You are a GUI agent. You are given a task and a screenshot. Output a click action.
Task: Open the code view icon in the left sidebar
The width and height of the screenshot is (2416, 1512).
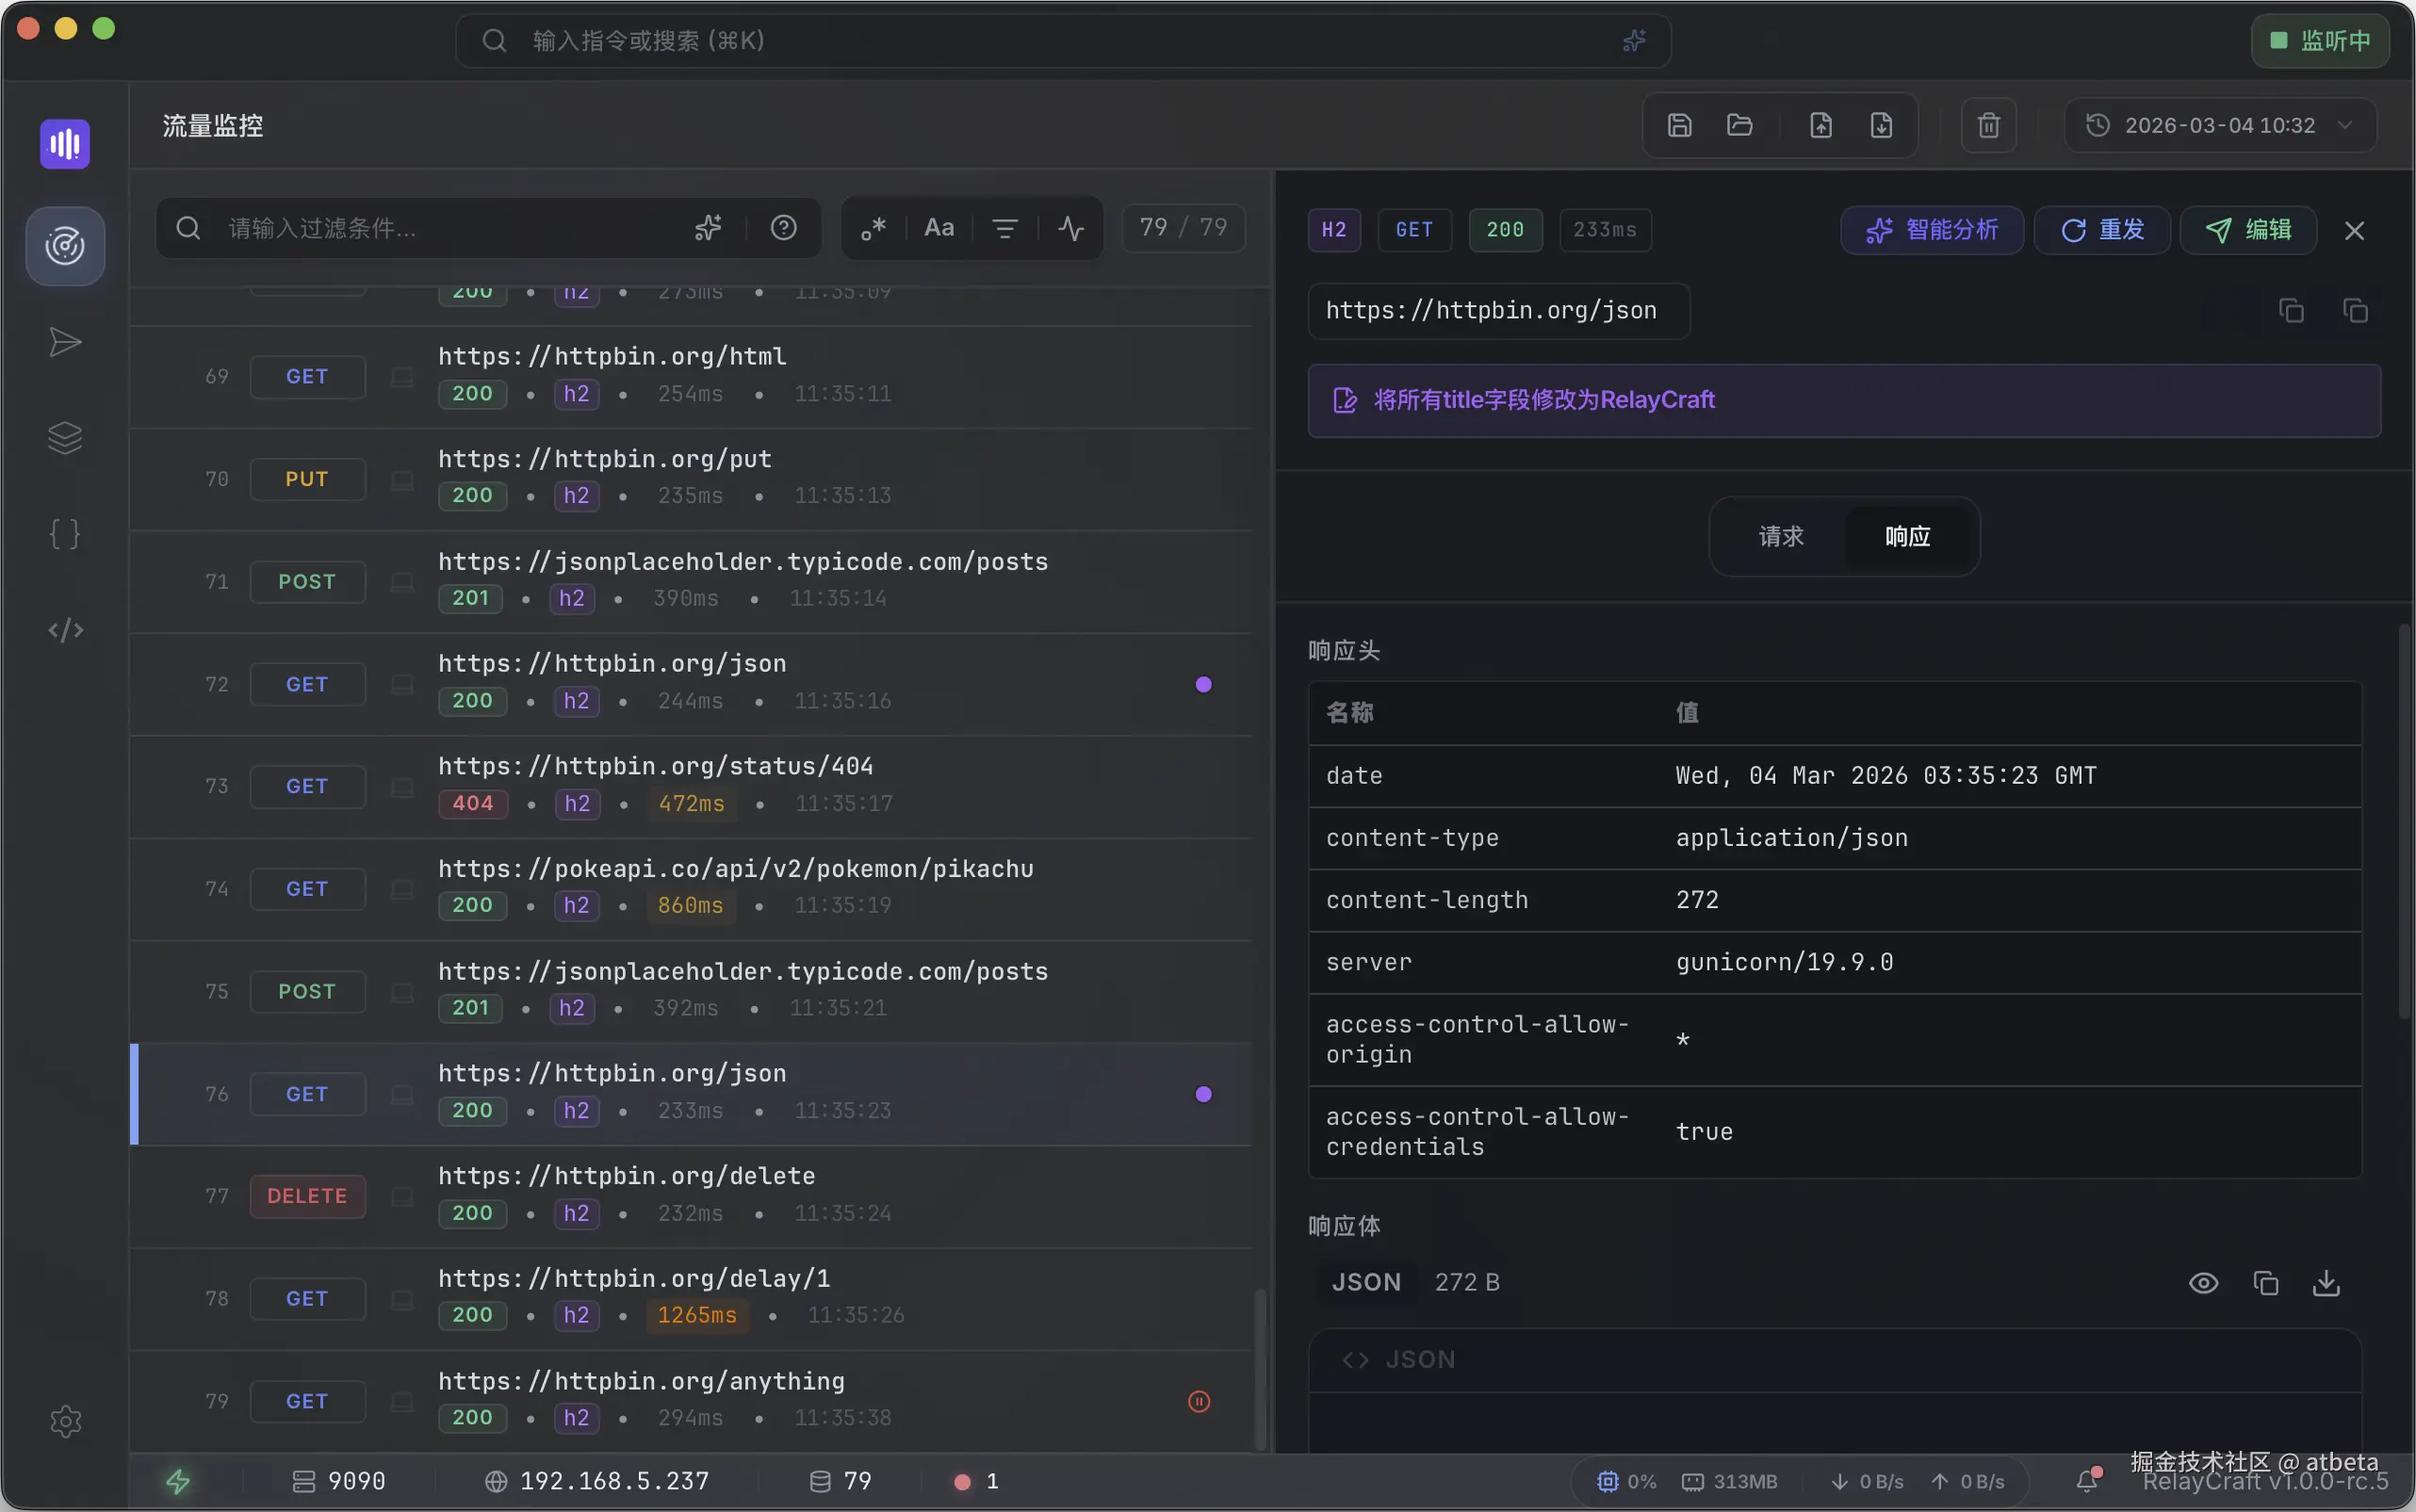[x=65, y=630]
